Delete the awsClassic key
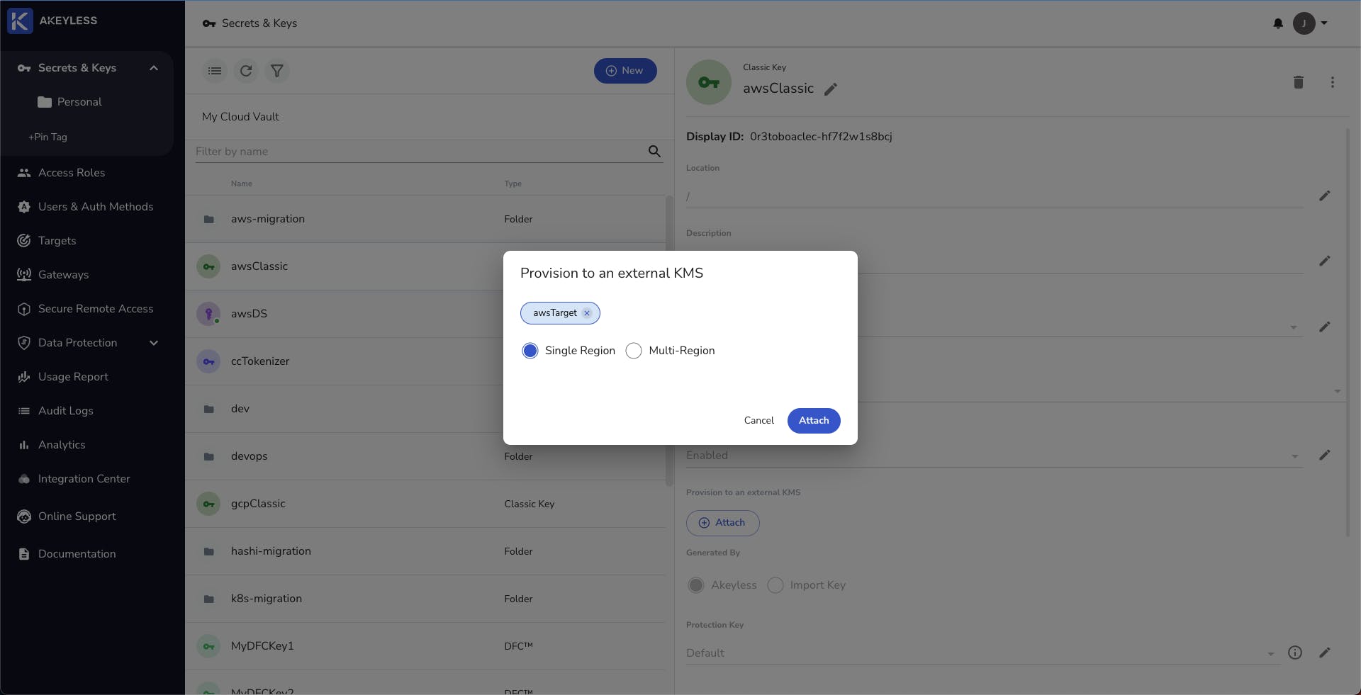 pyautogui.click(x=1299, y=82)
